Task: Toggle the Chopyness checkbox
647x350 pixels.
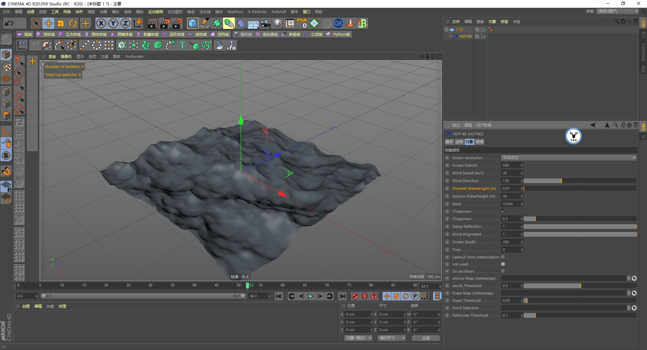Action: click(x=503, y=211)
